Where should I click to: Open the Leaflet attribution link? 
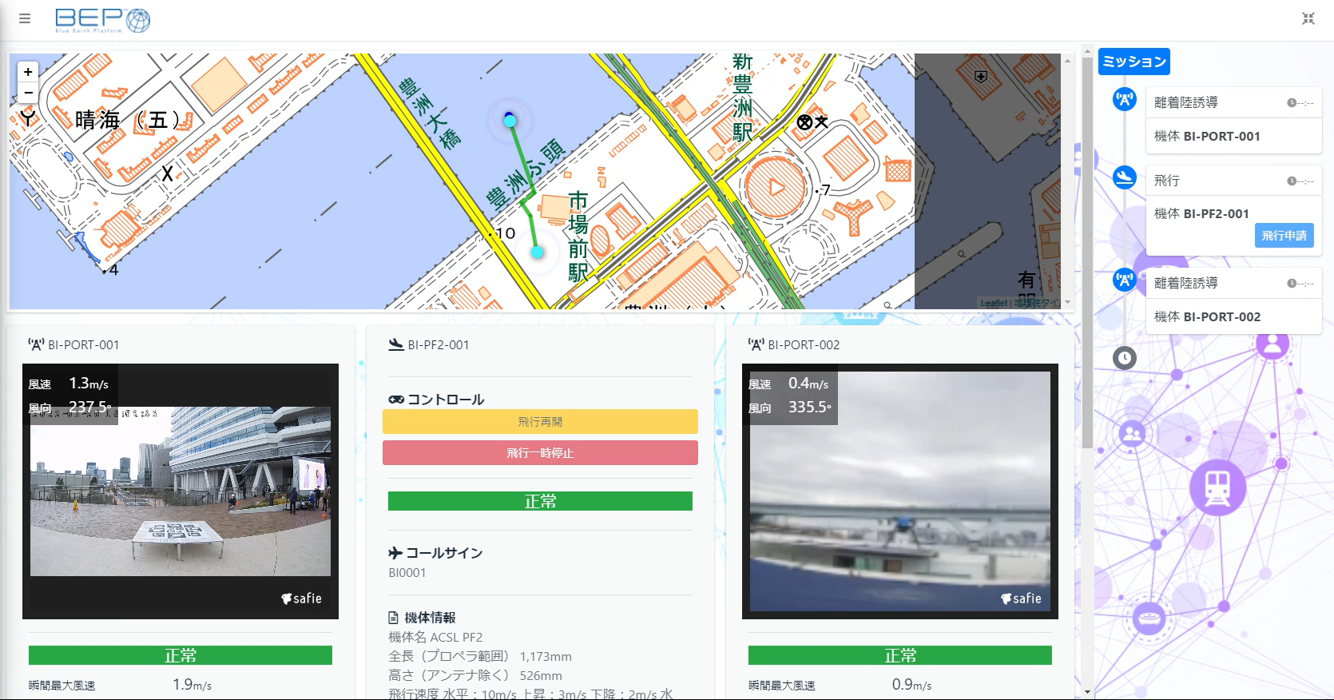tap(994, 303)
